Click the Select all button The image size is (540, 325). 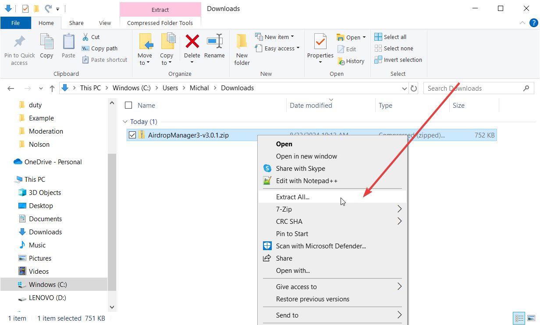391,36
